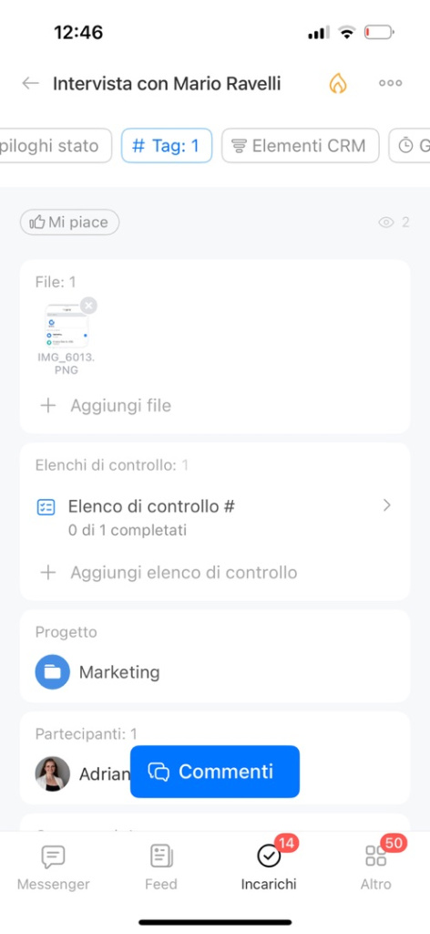This screenshot has width=430, height=934.
Task: Open the Elementi CRM chip
Action: tap(301, 146)
